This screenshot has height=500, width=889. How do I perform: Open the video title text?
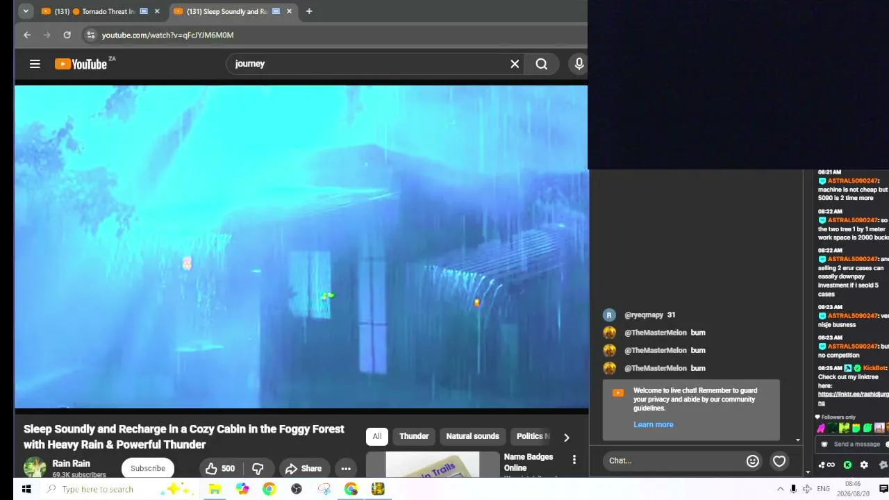pos(184,437)
